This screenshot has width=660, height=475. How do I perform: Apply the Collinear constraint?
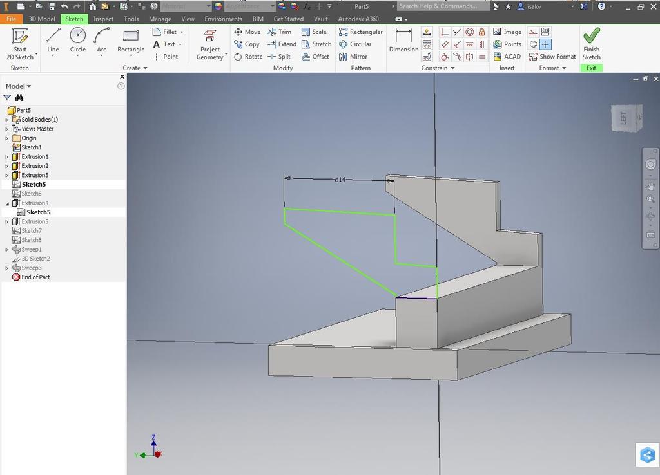(457, 32)
